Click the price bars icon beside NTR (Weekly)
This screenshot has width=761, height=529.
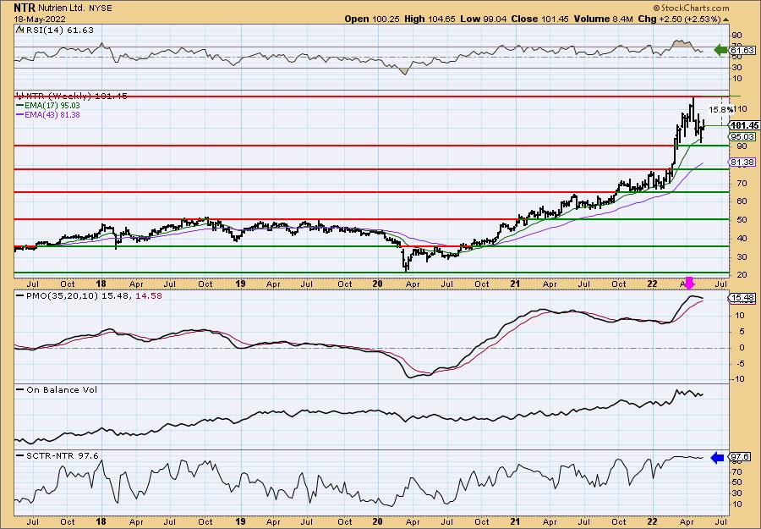coord(19,96)
